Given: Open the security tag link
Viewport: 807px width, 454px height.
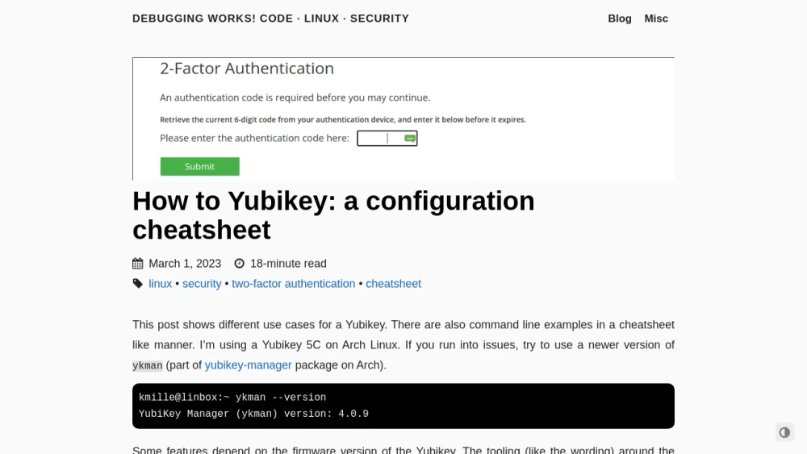Looking at the screenshot, I should point(202,284).
